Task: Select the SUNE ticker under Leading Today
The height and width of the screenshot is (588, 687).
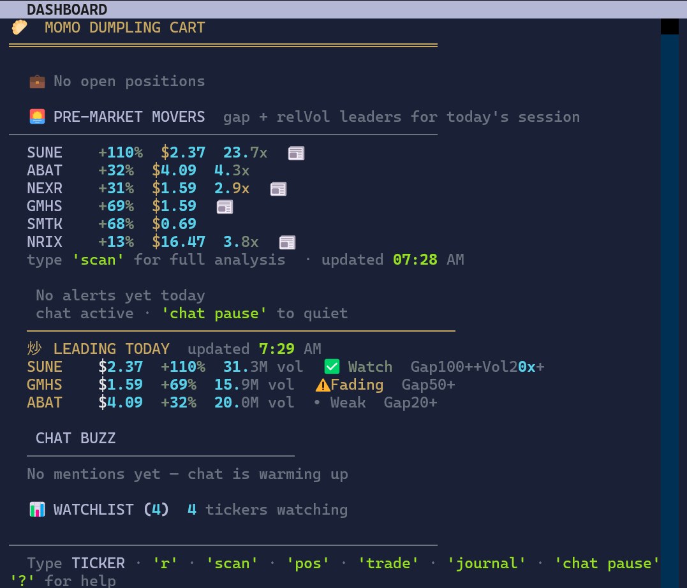Action: (45, 367)
